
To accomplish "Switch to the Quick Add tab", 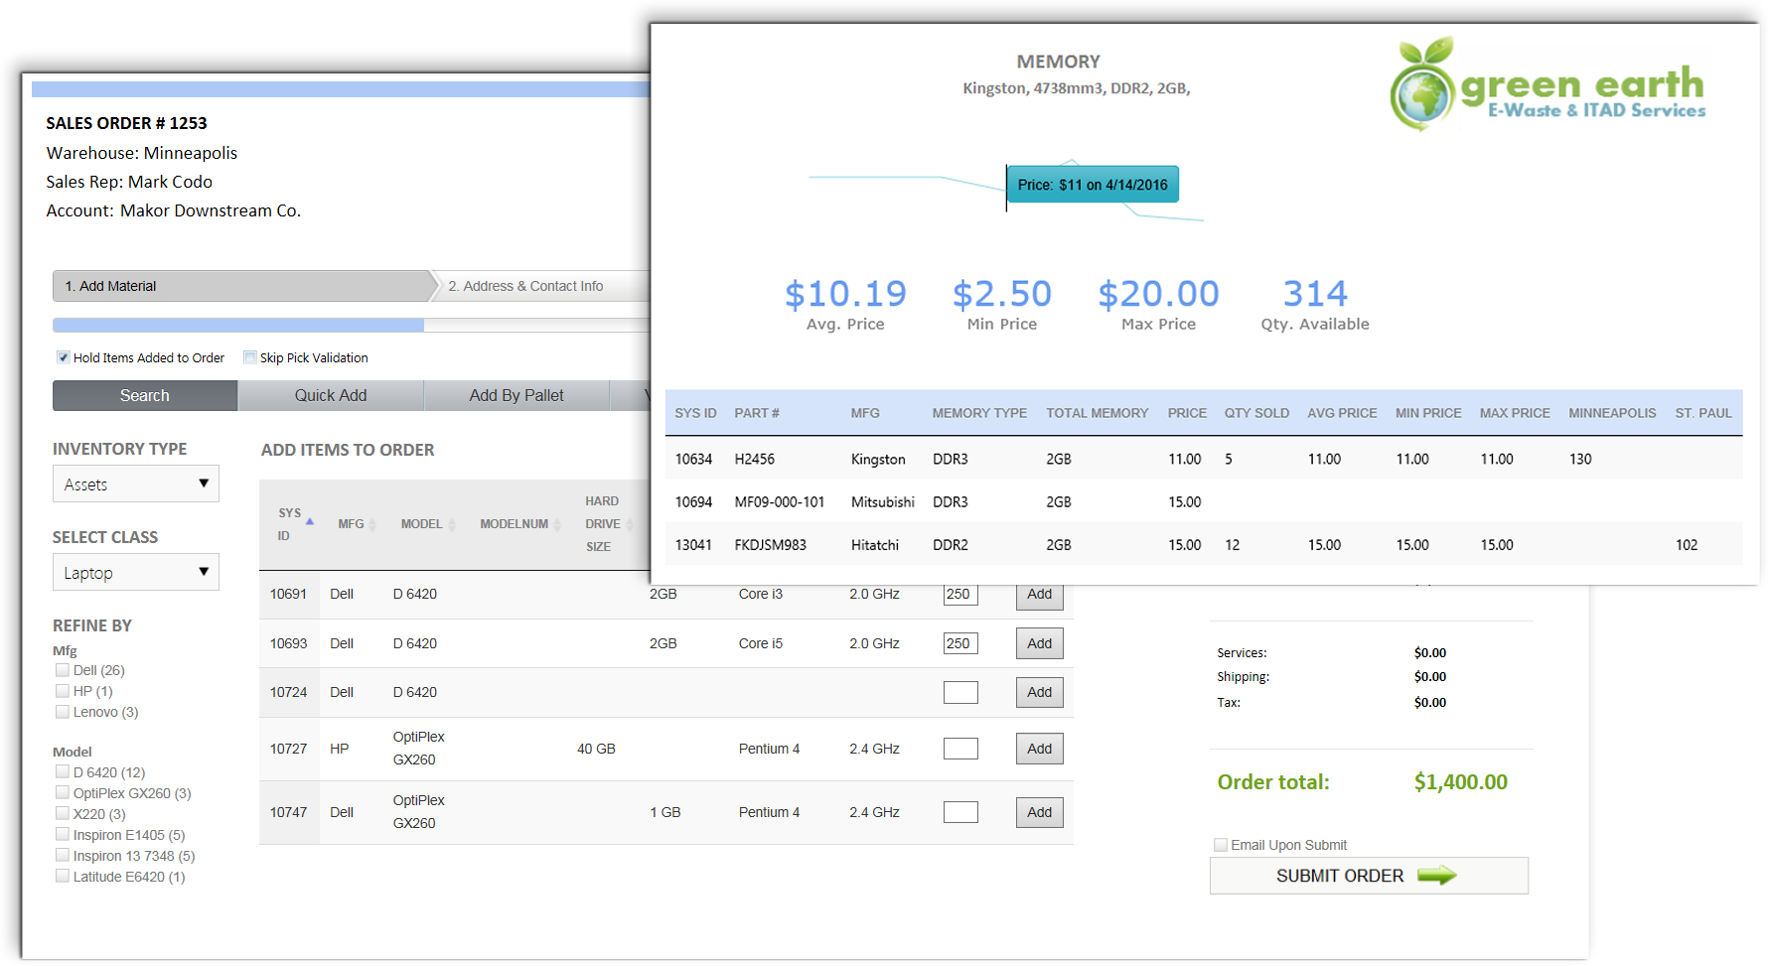I will (x=331, y=395).
